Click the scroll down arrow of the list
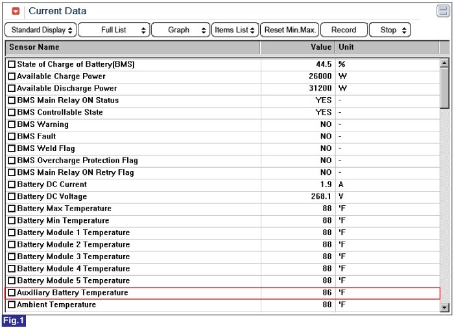 (x=444, y=306)
